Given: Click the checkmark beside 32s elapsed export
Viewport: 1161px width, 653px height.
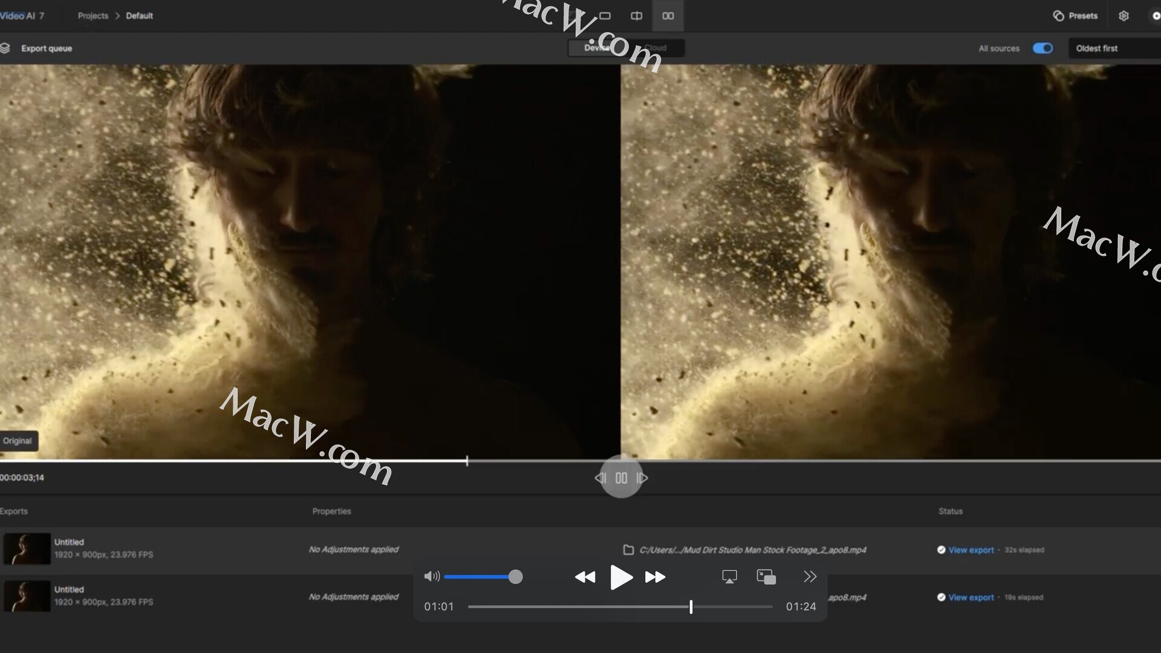Looking at the screenshot, I should coord(941,550).
